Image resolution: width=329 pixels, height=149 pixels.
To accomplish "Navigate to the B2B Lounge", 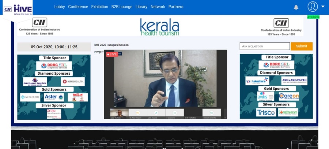I will click(x=122, y=7).
